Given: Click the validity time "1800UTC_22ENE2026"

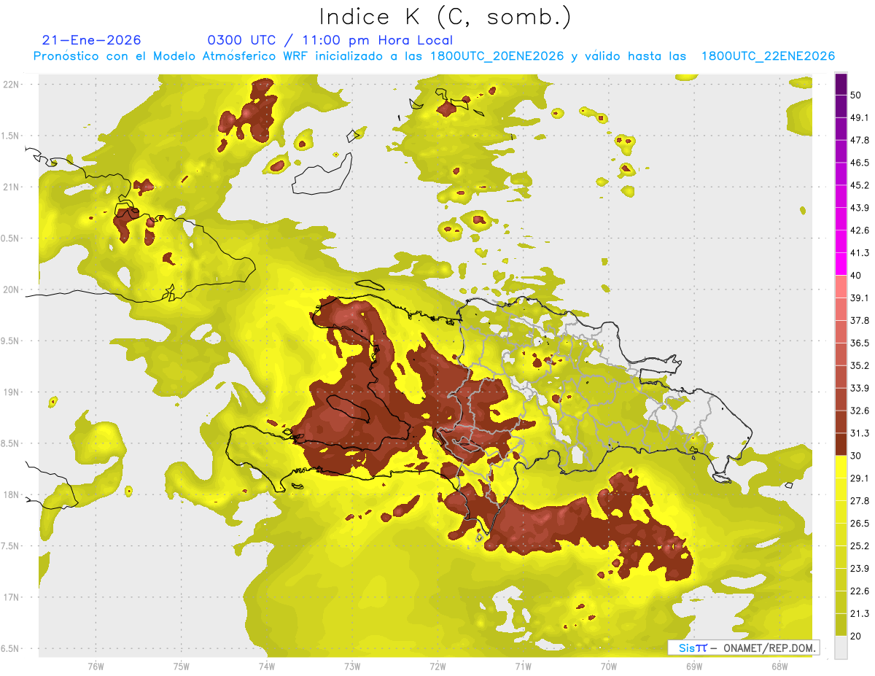Looking at the screenshot, I should pos(768,55).
